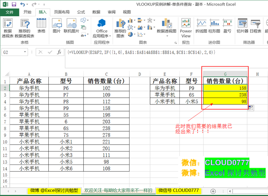
Task: Click the Redo arrow icon
Action: (x=34, y=4)
